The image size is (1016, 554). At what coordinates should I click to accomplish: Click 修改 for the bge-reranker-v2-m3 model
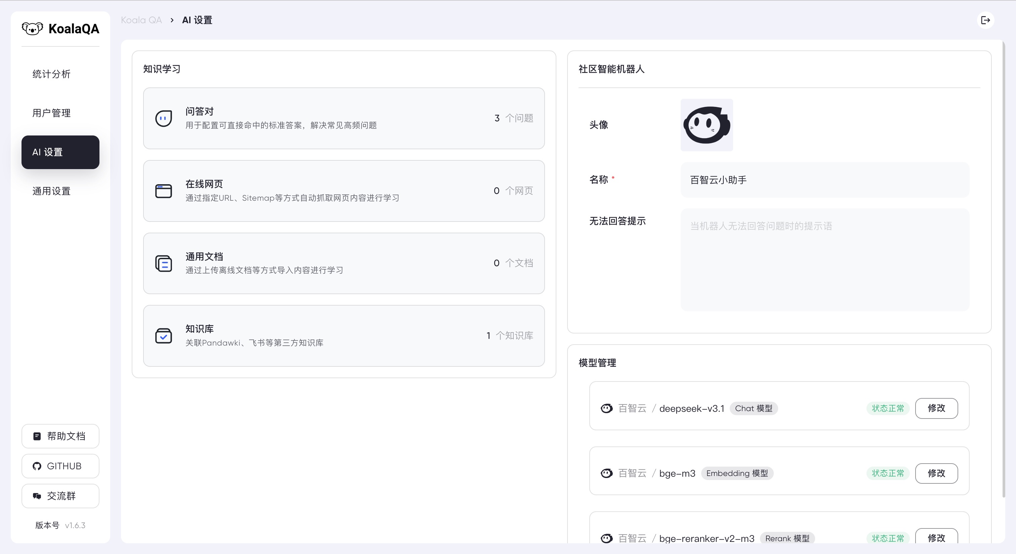[937, 538]
